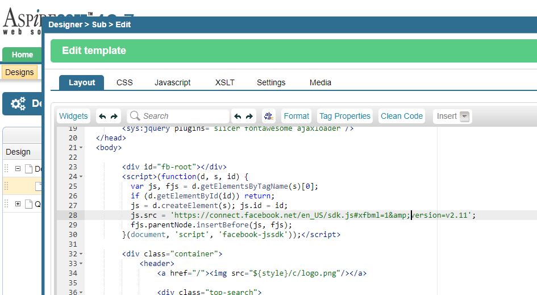Click 'Designer > Sub > Edit' breadcrumb title
Screen dimensions: 537x295
(89, 24)
